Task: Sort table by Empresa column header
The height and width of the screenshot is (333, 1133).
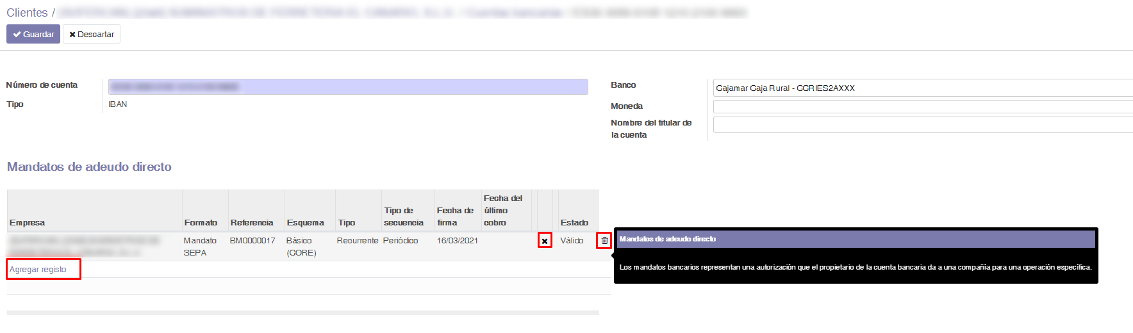Action: [x=28, y=223]
